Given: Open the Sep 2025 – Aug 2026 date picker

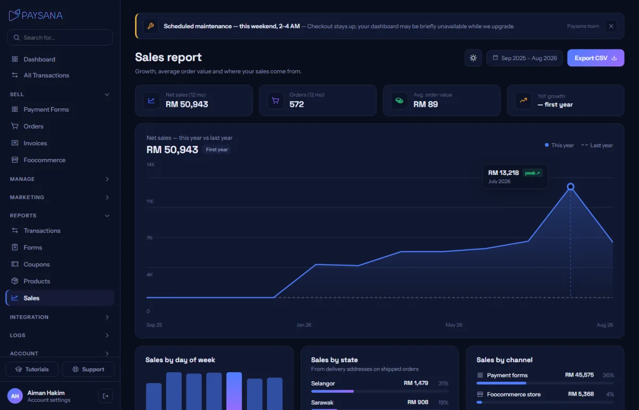Looking at the screenshot, I should tap(525, 58).
